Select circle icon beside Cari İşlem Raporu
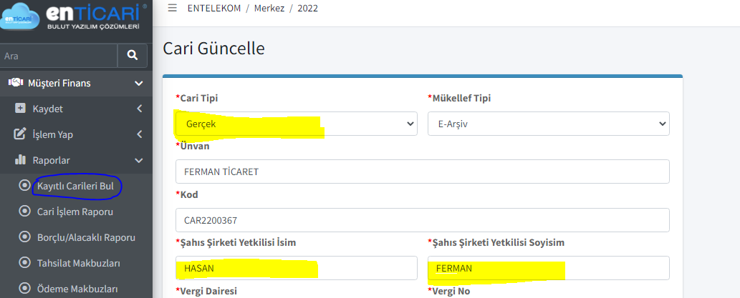This screenshot has width=740, height=298. pyautogui.click(x=24, y=212)
